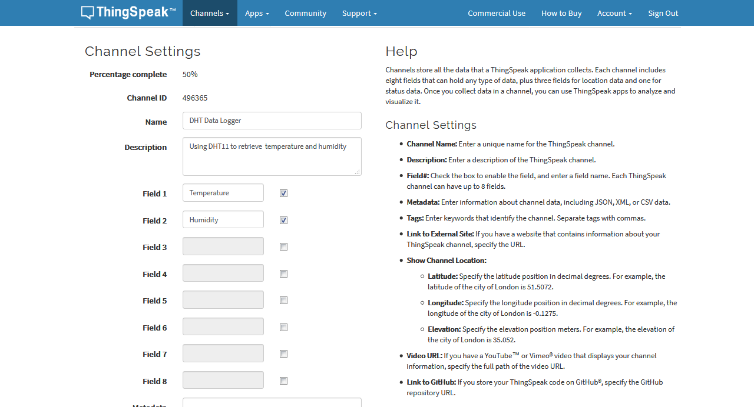Expand the Support dropdown menu

359,13
